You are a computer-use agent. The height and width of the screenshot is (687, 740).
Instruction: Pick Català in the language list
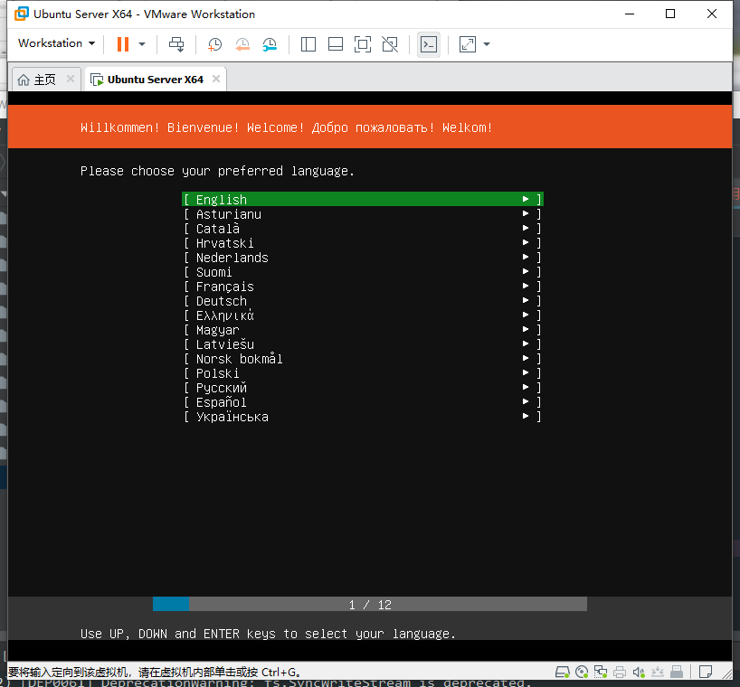click(x=363, y=229)
